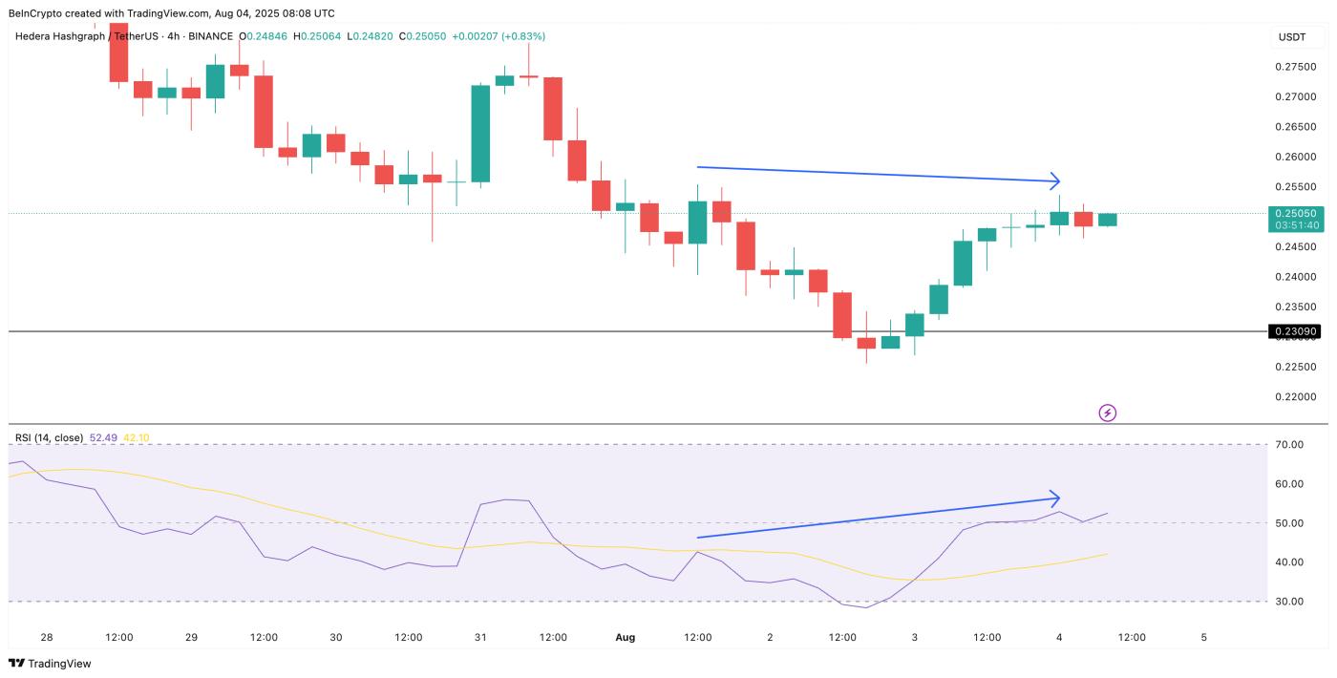
Task: Select the RSI (14, close) indicator legend
Action: tap(49, 437)
